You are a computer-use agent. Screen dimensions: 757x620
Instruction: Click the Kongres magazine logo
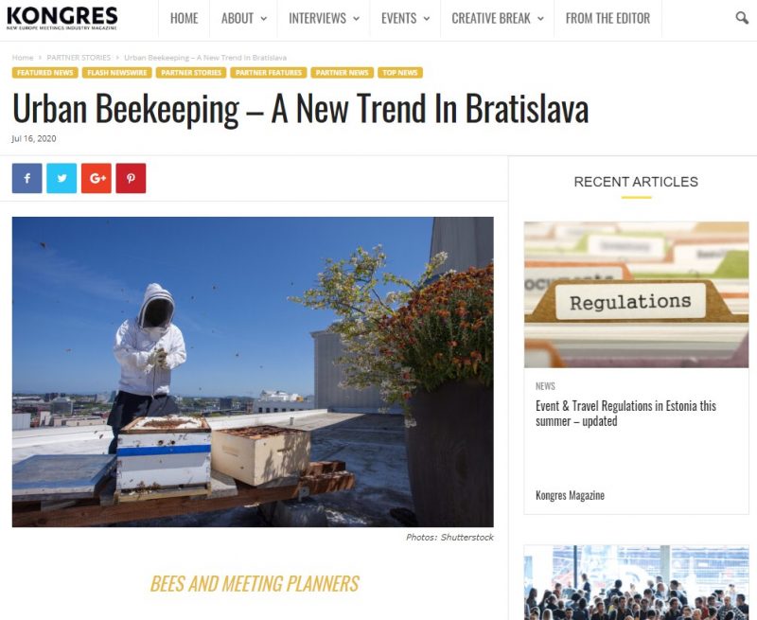62,18
